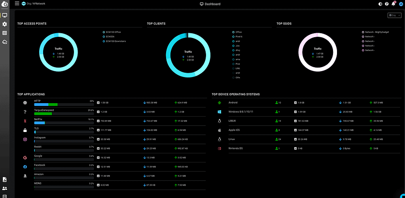
Task: Open the hamburger navigation menu
Action: point(17,4)
